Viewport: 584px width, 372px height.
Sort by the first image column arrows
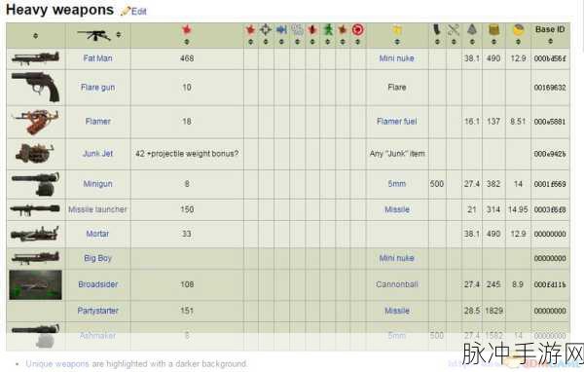(x=35, y=35)
